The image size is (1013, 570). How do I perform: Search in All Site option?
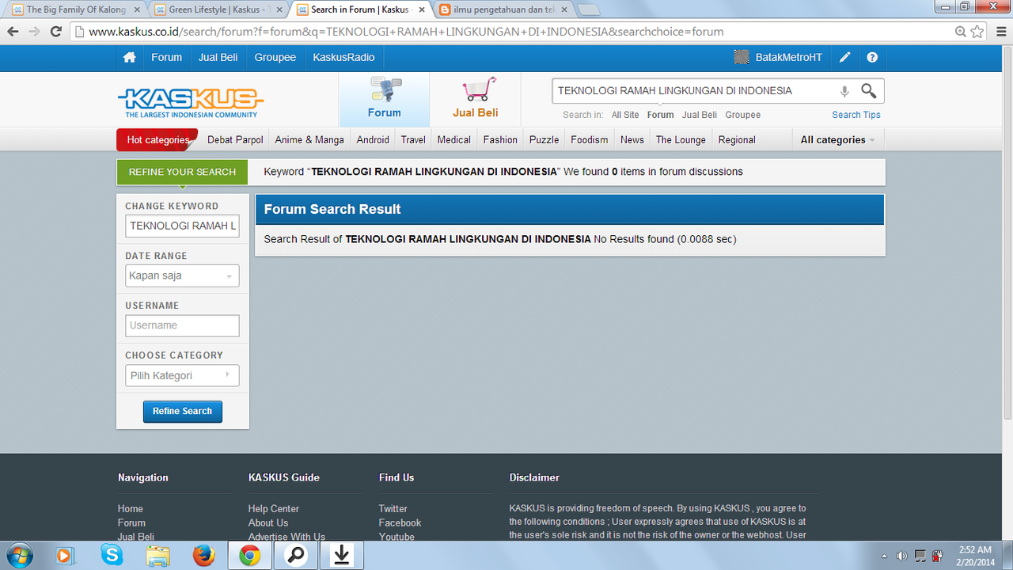pyautogui.click(x=625, y=115)
